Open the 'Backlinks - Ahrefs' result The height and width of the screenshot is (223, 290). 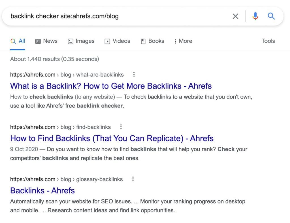tap(42, 190)
